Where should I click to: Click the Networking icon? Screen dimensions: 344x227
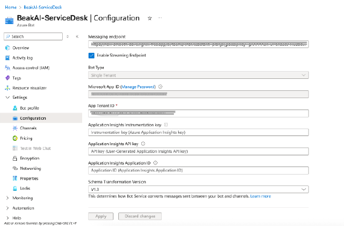(15, 169)
